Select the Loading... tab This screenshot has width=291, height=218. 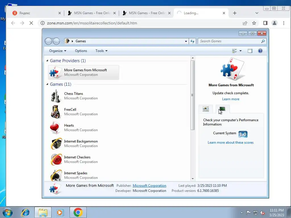click(x=200, y=13)
